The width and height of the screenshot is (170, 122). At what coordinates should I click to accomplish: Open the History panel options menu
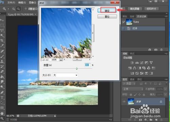tap(166, 16)
